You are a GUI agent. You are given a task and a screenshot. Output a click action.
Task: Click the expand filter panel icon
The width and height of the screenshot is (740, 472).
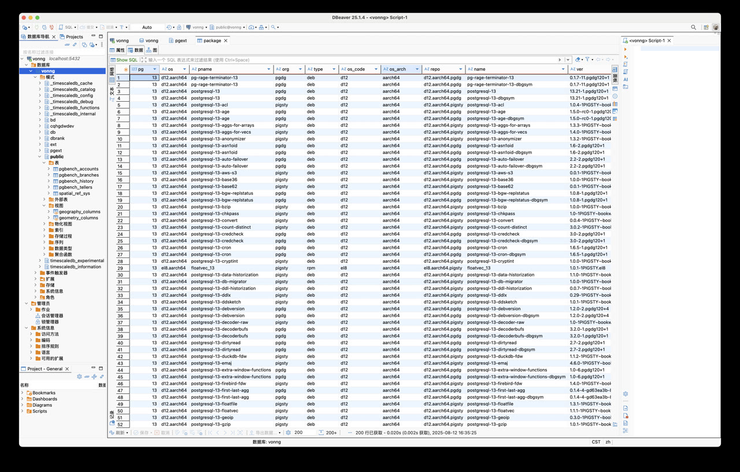(143, 60)
